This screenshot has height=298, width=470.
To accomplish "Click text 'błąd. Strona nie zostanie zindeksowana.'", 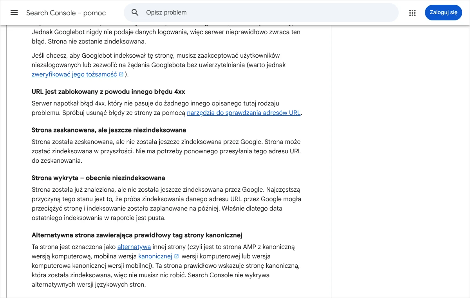I will pyautogui.click(x=89, y=41).
